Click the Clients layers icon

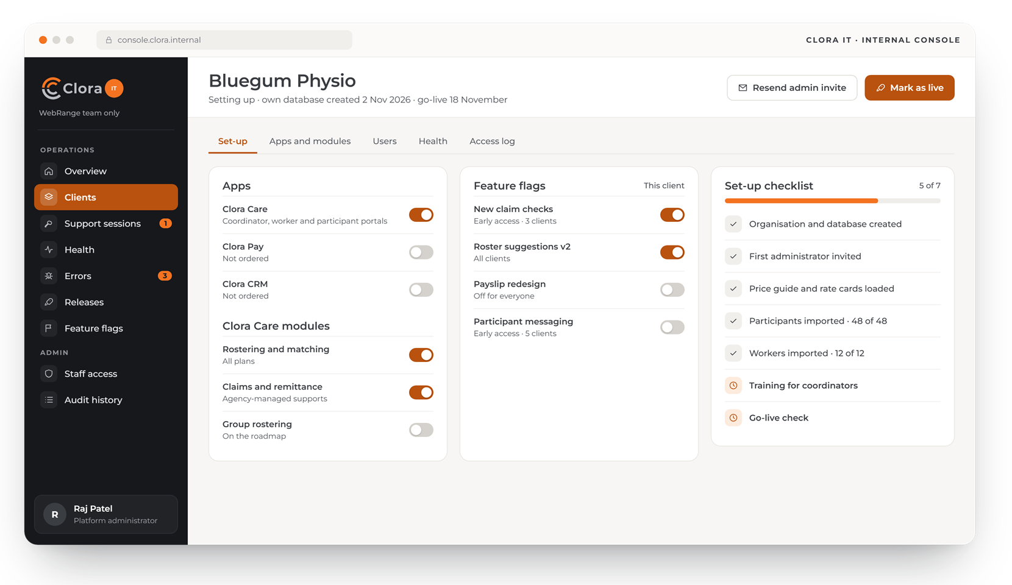[x=49, y=197]
